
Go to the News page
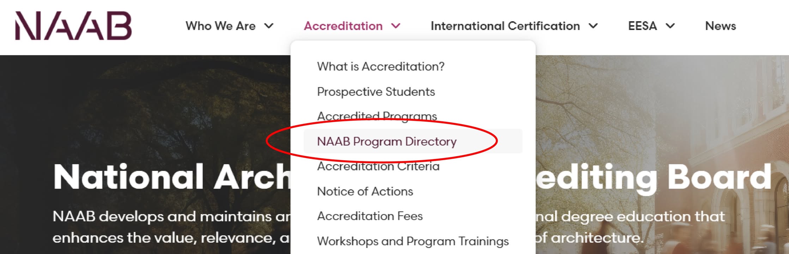tap(720, 26)
